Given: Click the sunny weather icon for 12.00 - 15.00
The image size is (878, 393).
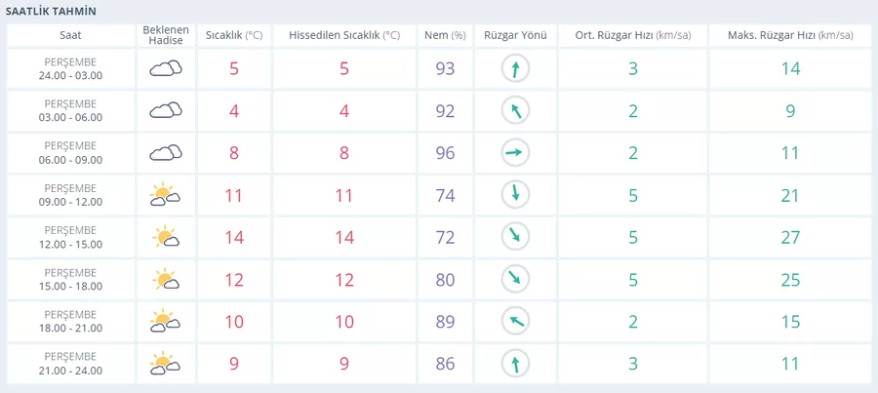Looking at the screenshot, I should [165, 237].
